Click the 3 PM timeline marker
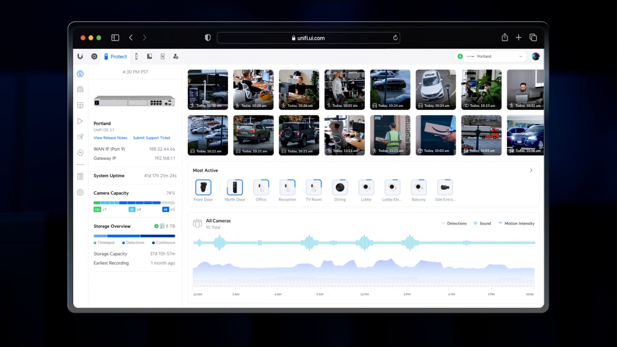 click(407, 294)
